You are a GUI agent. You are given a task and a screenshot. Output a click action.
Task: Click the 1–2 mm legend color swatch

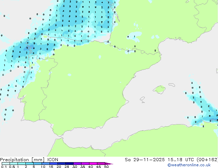coord(22,164)
